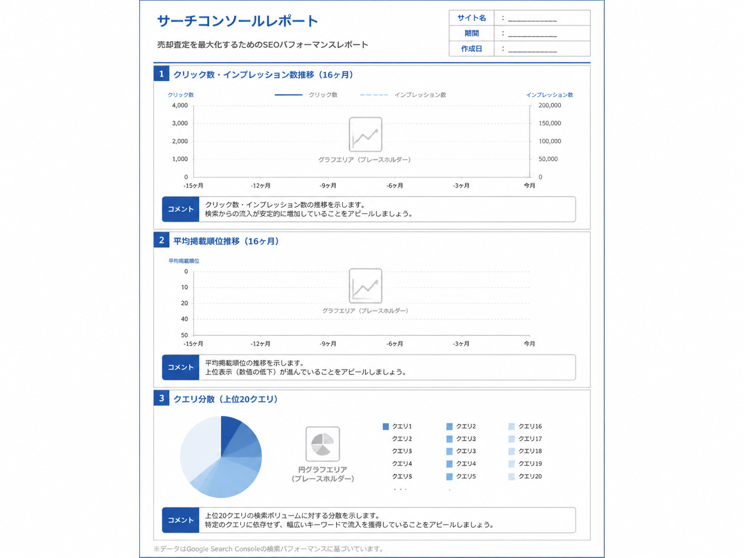The width and height of the screenshot is (744, 558).
Task: Select the クエリ18 legend color swatch
Action: (512, 451)
